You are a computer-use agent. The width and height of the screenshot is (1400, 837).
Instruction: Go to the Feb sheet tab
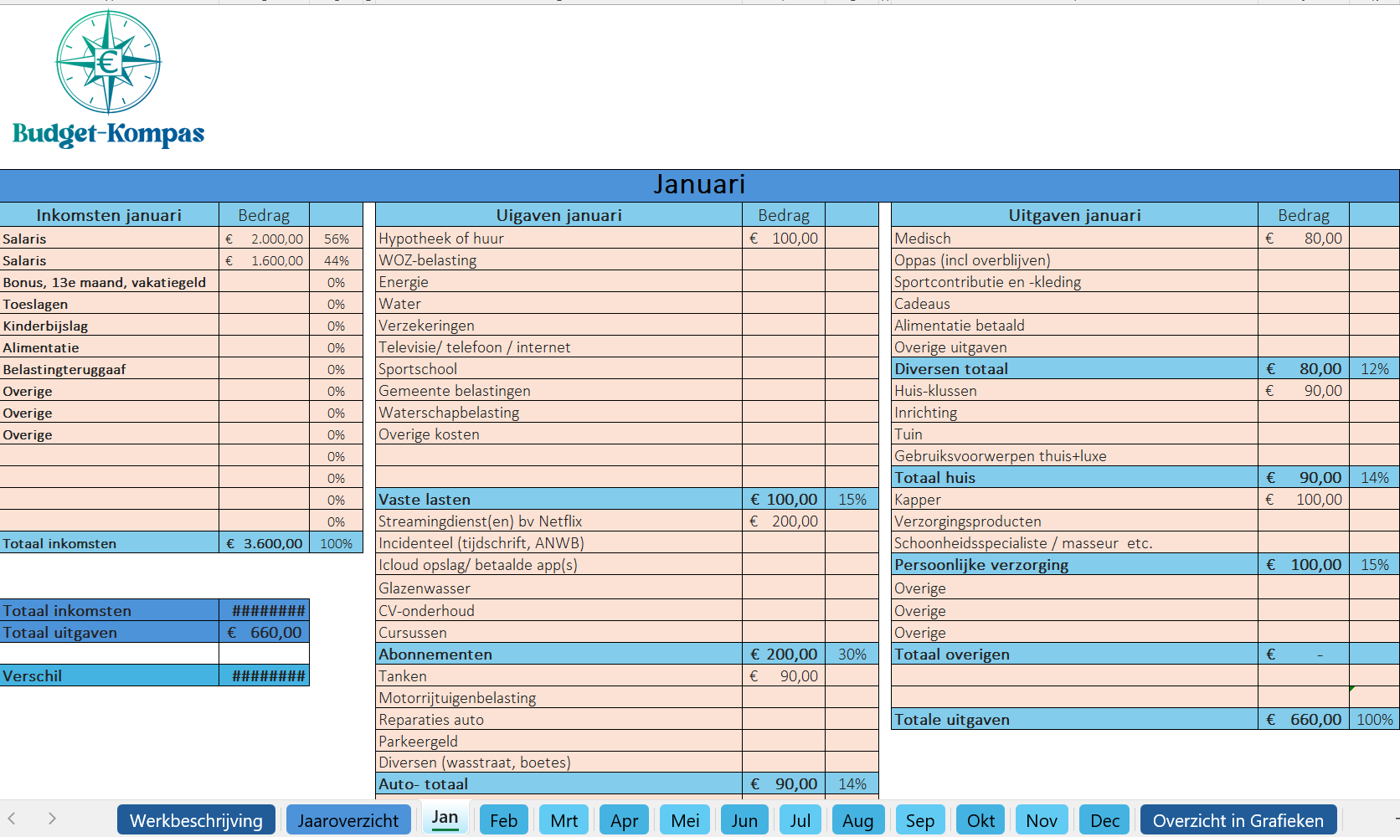click(503, 820)
